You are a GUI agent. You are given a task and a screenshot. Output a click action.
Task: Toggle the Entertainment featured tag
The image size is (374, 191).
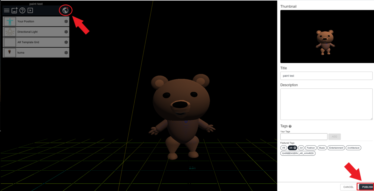[x=336, y=148]
